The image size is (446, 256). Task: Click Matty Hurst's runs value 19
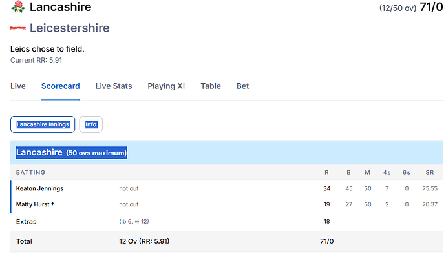coord(326,204)
